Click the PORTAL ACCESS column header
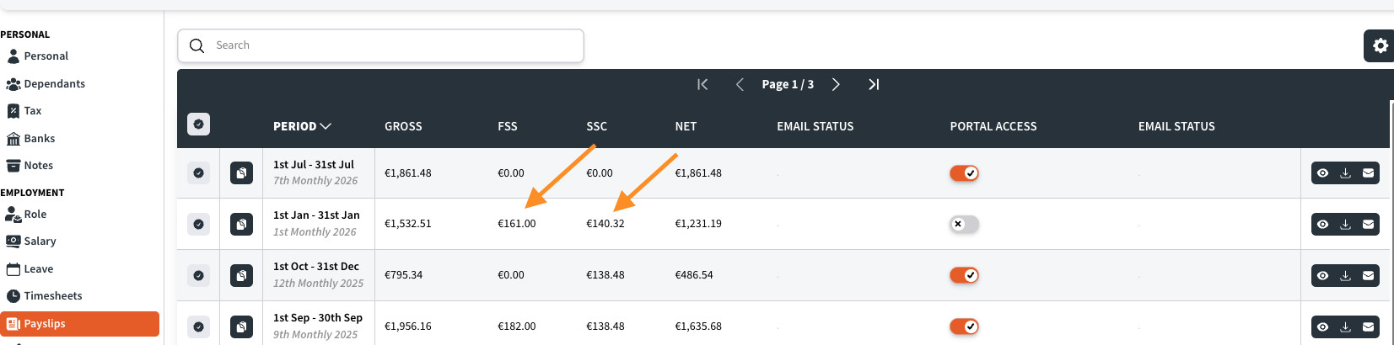This screenshot has width=1394, height=345. pos(993,126)
